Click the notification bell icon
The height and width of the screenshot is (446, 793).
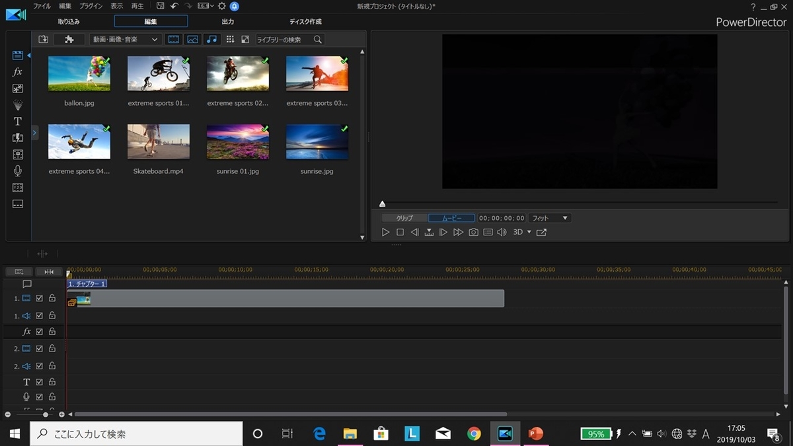(235, 6)
